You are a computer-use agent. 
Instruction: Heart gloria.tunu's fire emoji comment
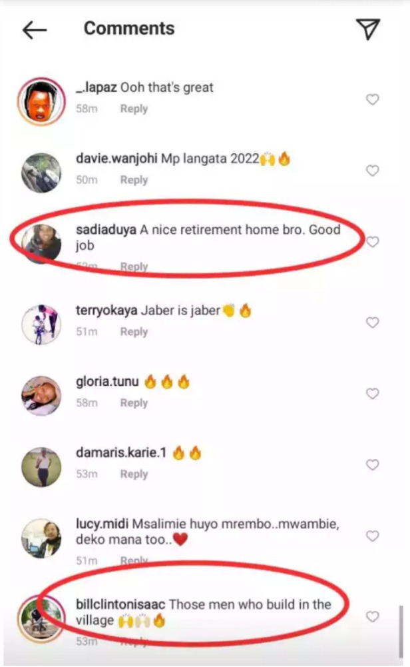tap(372, 394)
